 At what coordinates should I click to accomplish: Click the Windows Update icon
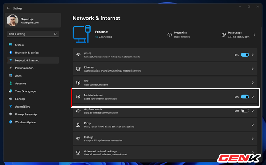(x=10, y=122)
